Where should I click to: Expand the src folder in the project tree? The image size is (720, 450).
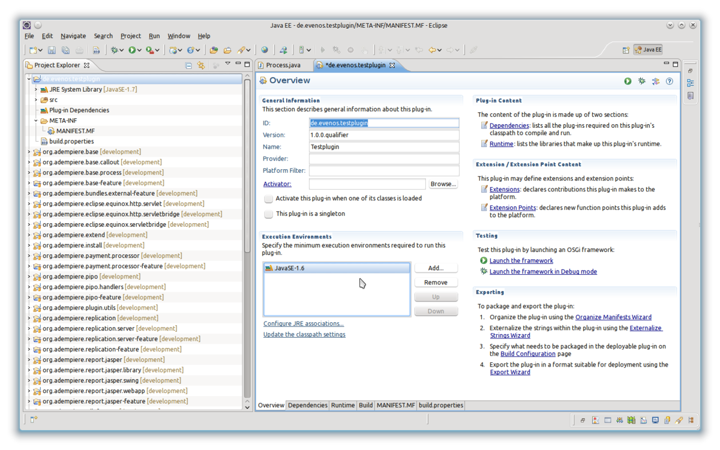[36, 100]
